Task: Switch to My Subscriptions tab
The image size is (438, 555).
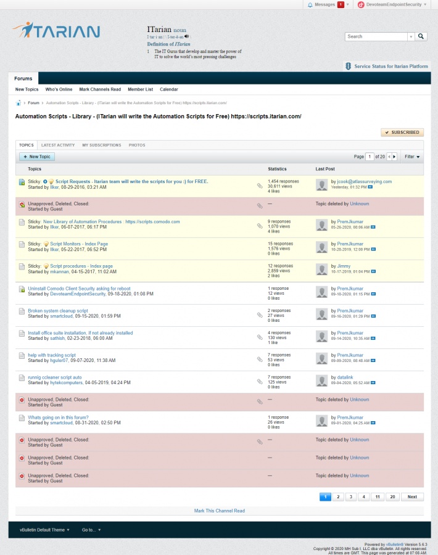Action: coord(102,145)
